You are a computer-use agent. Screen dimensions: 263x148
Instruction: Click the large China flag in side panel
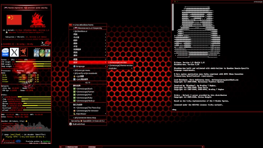[x=14, y=20]
